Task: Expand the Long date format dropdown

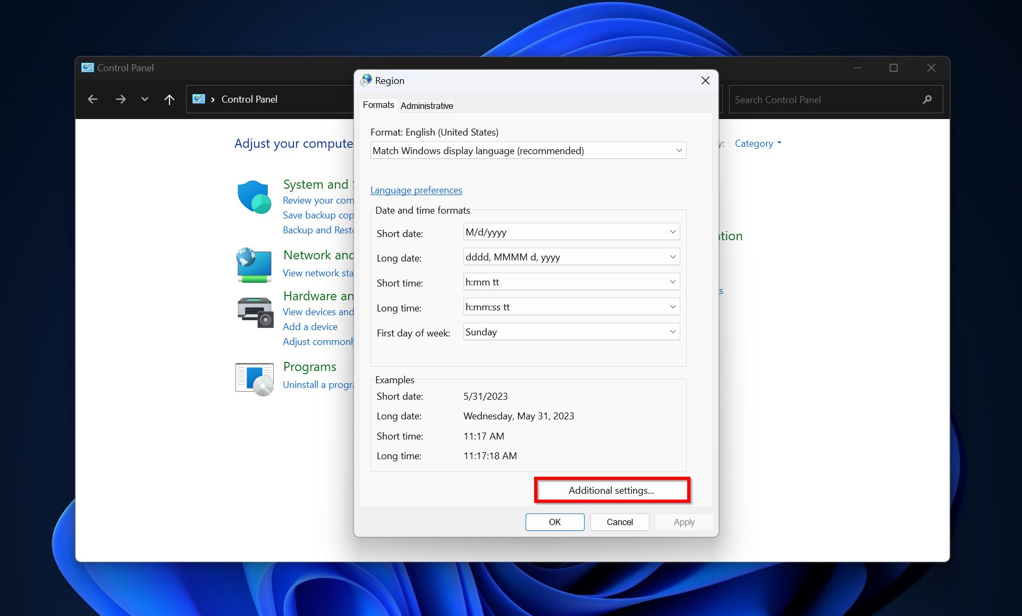Action: 672,257
